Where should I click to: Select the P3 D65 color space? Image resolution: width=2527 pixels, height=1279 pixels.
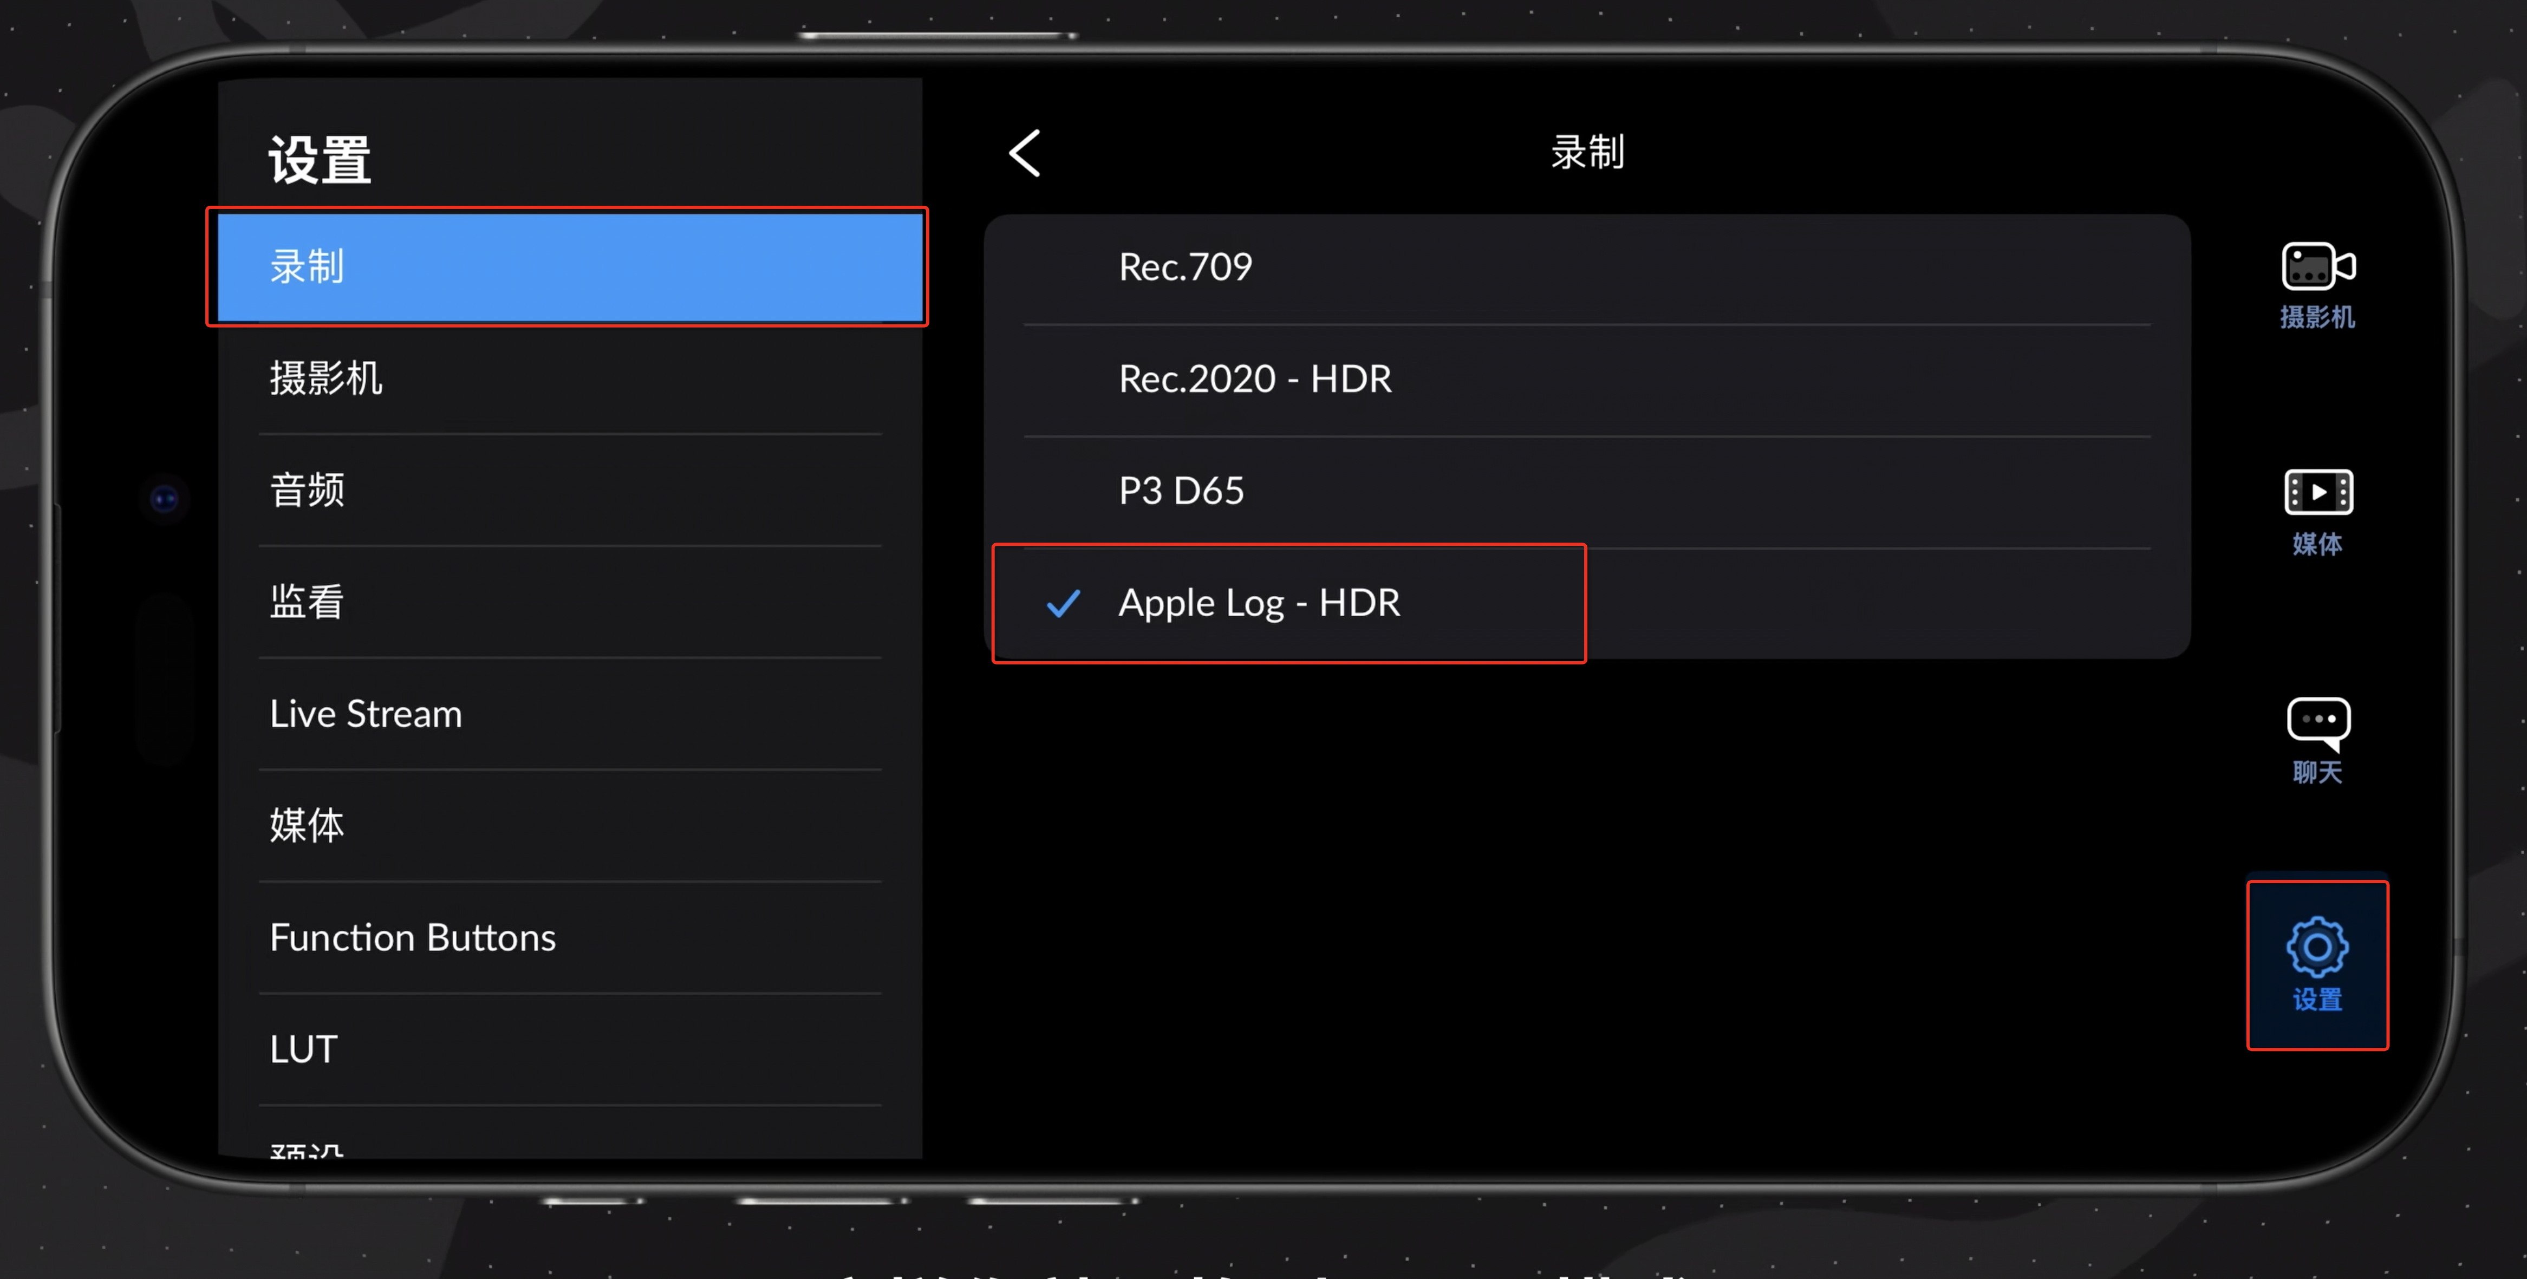(x=1181, y=491)
